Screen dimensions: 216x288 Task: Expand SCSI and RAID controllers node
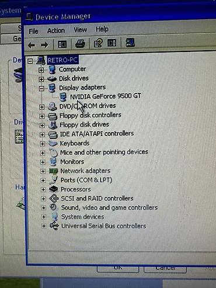pyautogui.click(x=43, y=199)
